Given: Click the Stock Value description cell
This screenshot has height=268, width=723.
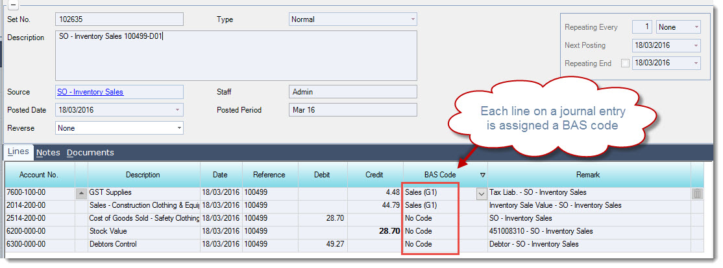Looking at the screenshot, I should click(x=144, y=231).
